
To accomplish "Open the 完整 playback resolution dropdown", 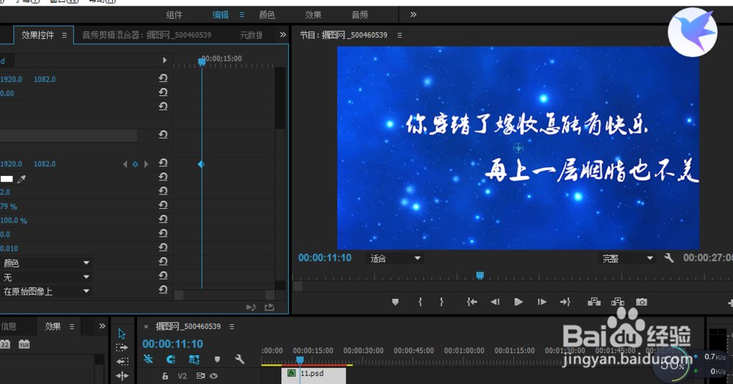I will (627, 259).
